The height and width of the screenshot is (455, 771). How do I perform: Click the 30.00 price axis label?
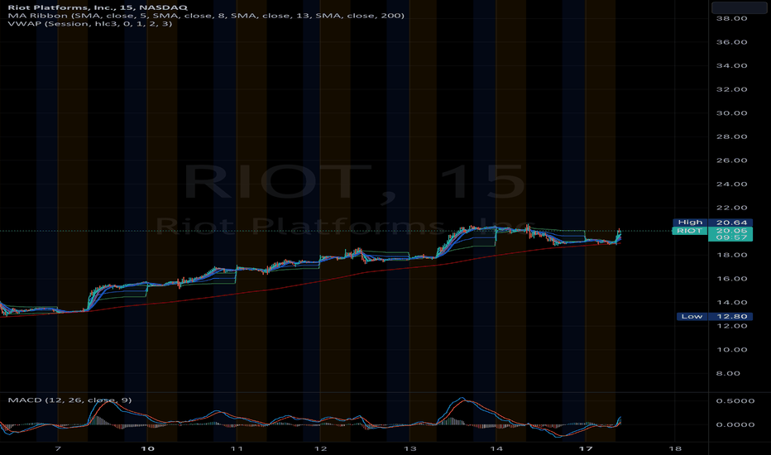coord(731,113)
